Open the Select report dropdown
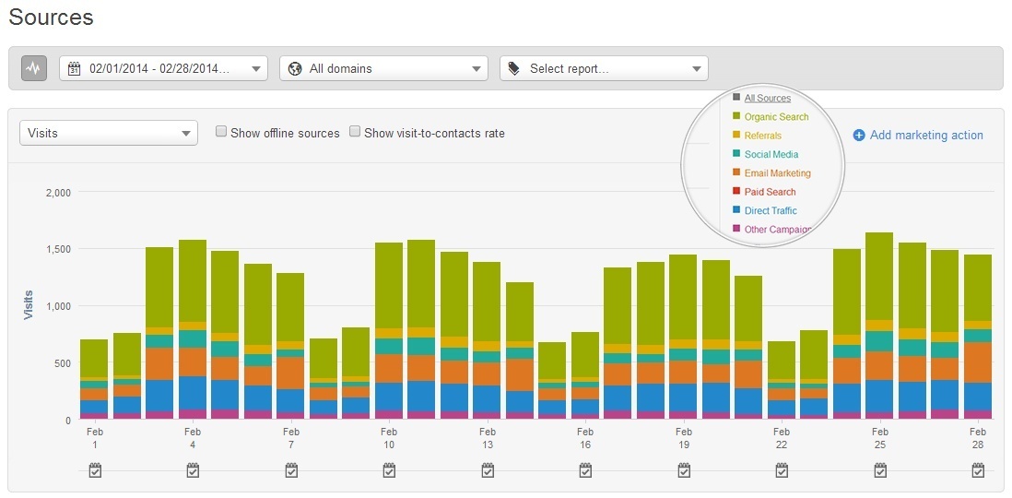Image resolution: width=1012 pixels, height=498 pixels. click(x=604, y=68)
